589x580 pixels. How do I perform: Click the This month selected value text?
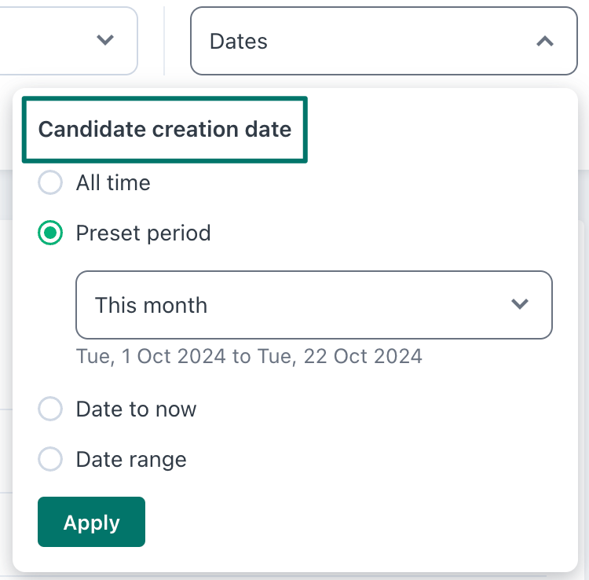pos(151,305)
